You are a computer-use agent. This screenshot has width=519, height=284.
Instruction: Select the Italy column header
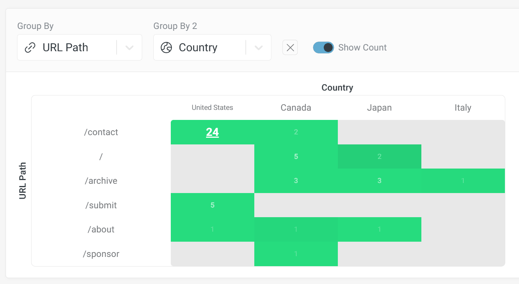(x=463, y=107)
